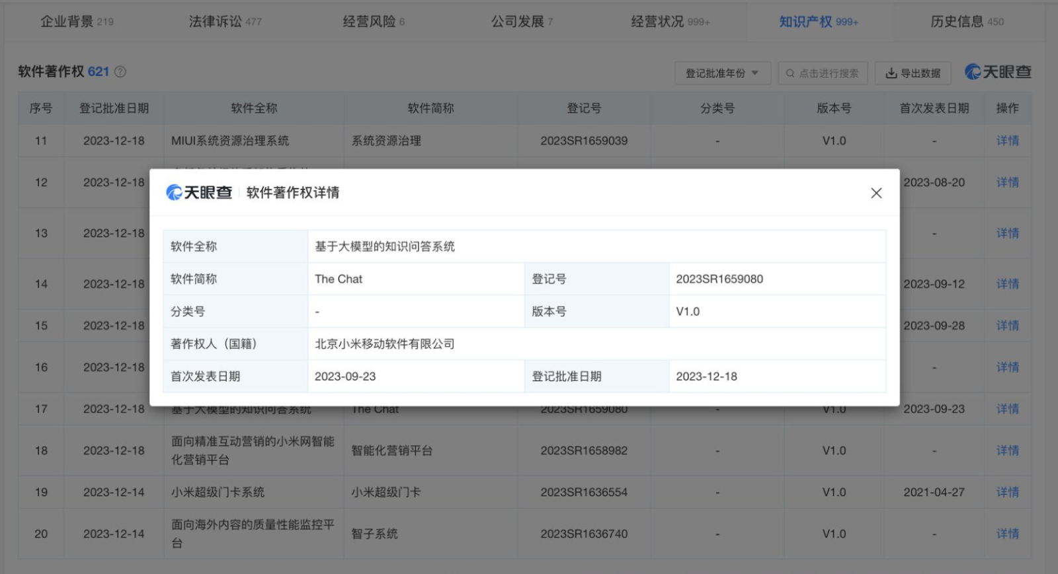Click the 序号 column header

pyautogui.click(x=41, y=108)
